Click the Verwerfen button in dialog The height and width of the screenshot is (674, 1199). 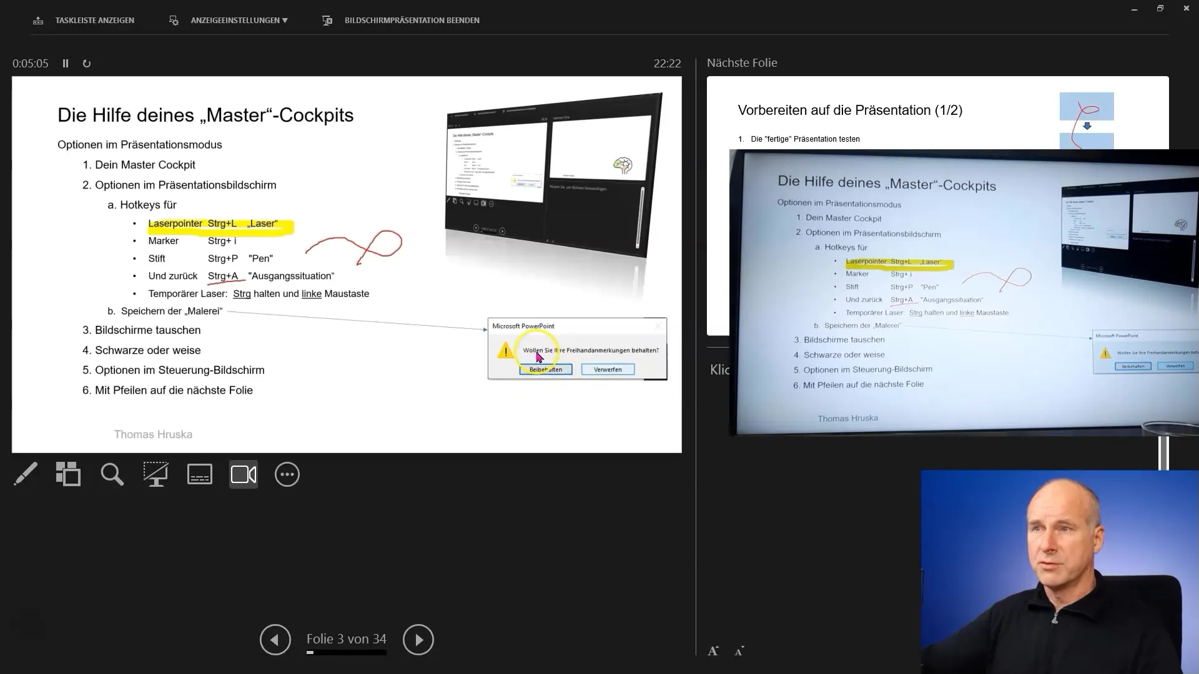(608, 369)
